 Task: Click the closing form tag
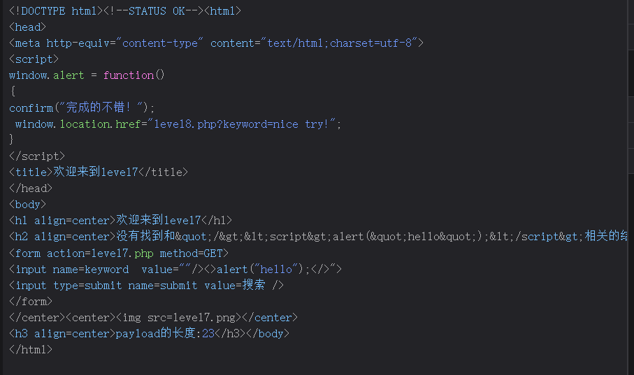tap(30, 302)
